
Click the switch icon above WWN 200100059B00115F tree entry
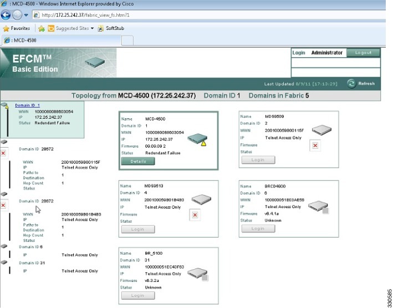(x=4, y=142)
